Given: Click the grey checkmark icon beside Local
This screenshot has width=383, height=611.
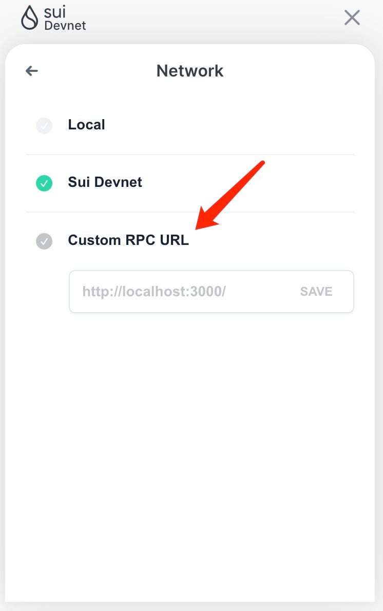Looking at the screenshot, I should (x=44, y=125).
